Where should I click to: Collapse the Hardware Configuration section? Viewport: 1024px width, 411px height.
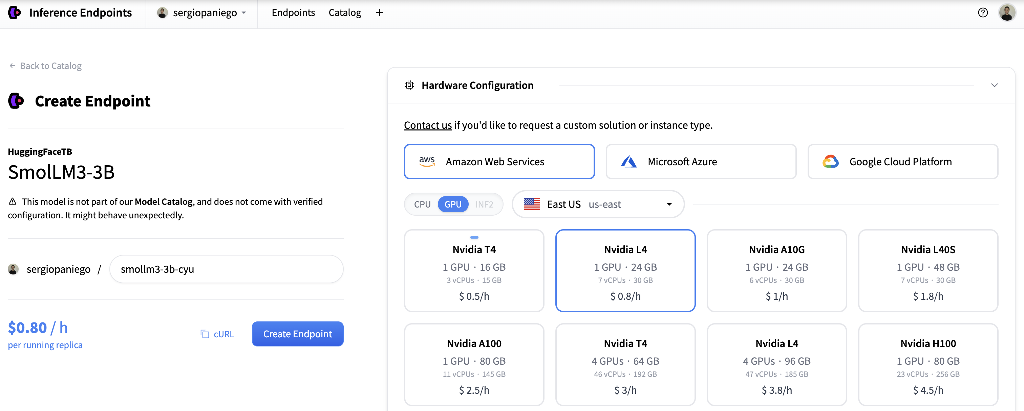click(994, 85)
